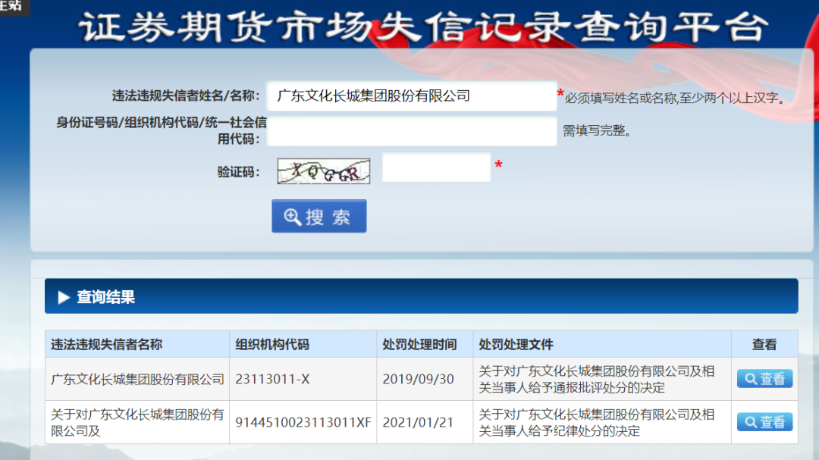Click the document text ending 给予通报批评处分的决定
This screenshot has width=819, height=460.
point(597,379)
